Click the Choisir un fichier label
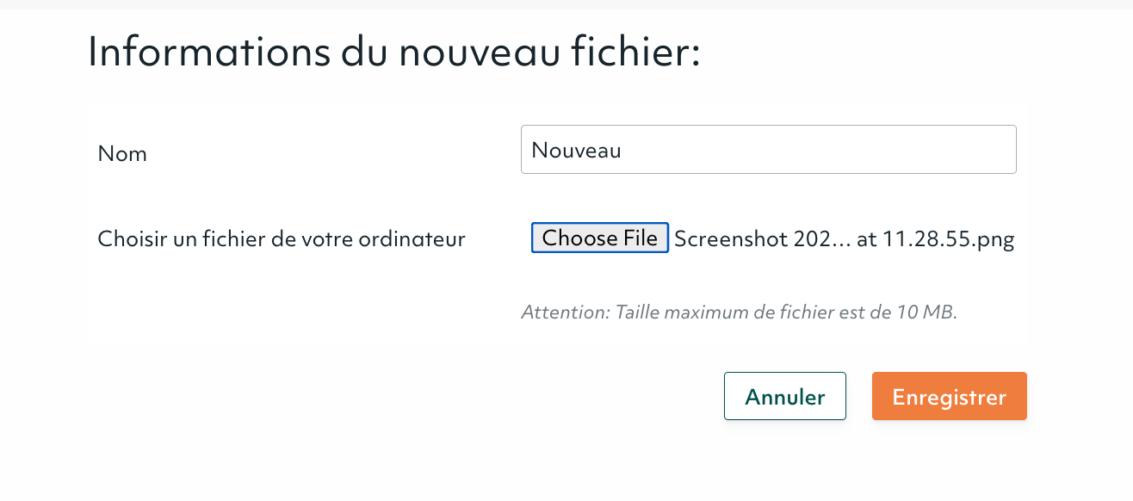The height and width of the screenshot is (501, 1133). coord(281,238)
